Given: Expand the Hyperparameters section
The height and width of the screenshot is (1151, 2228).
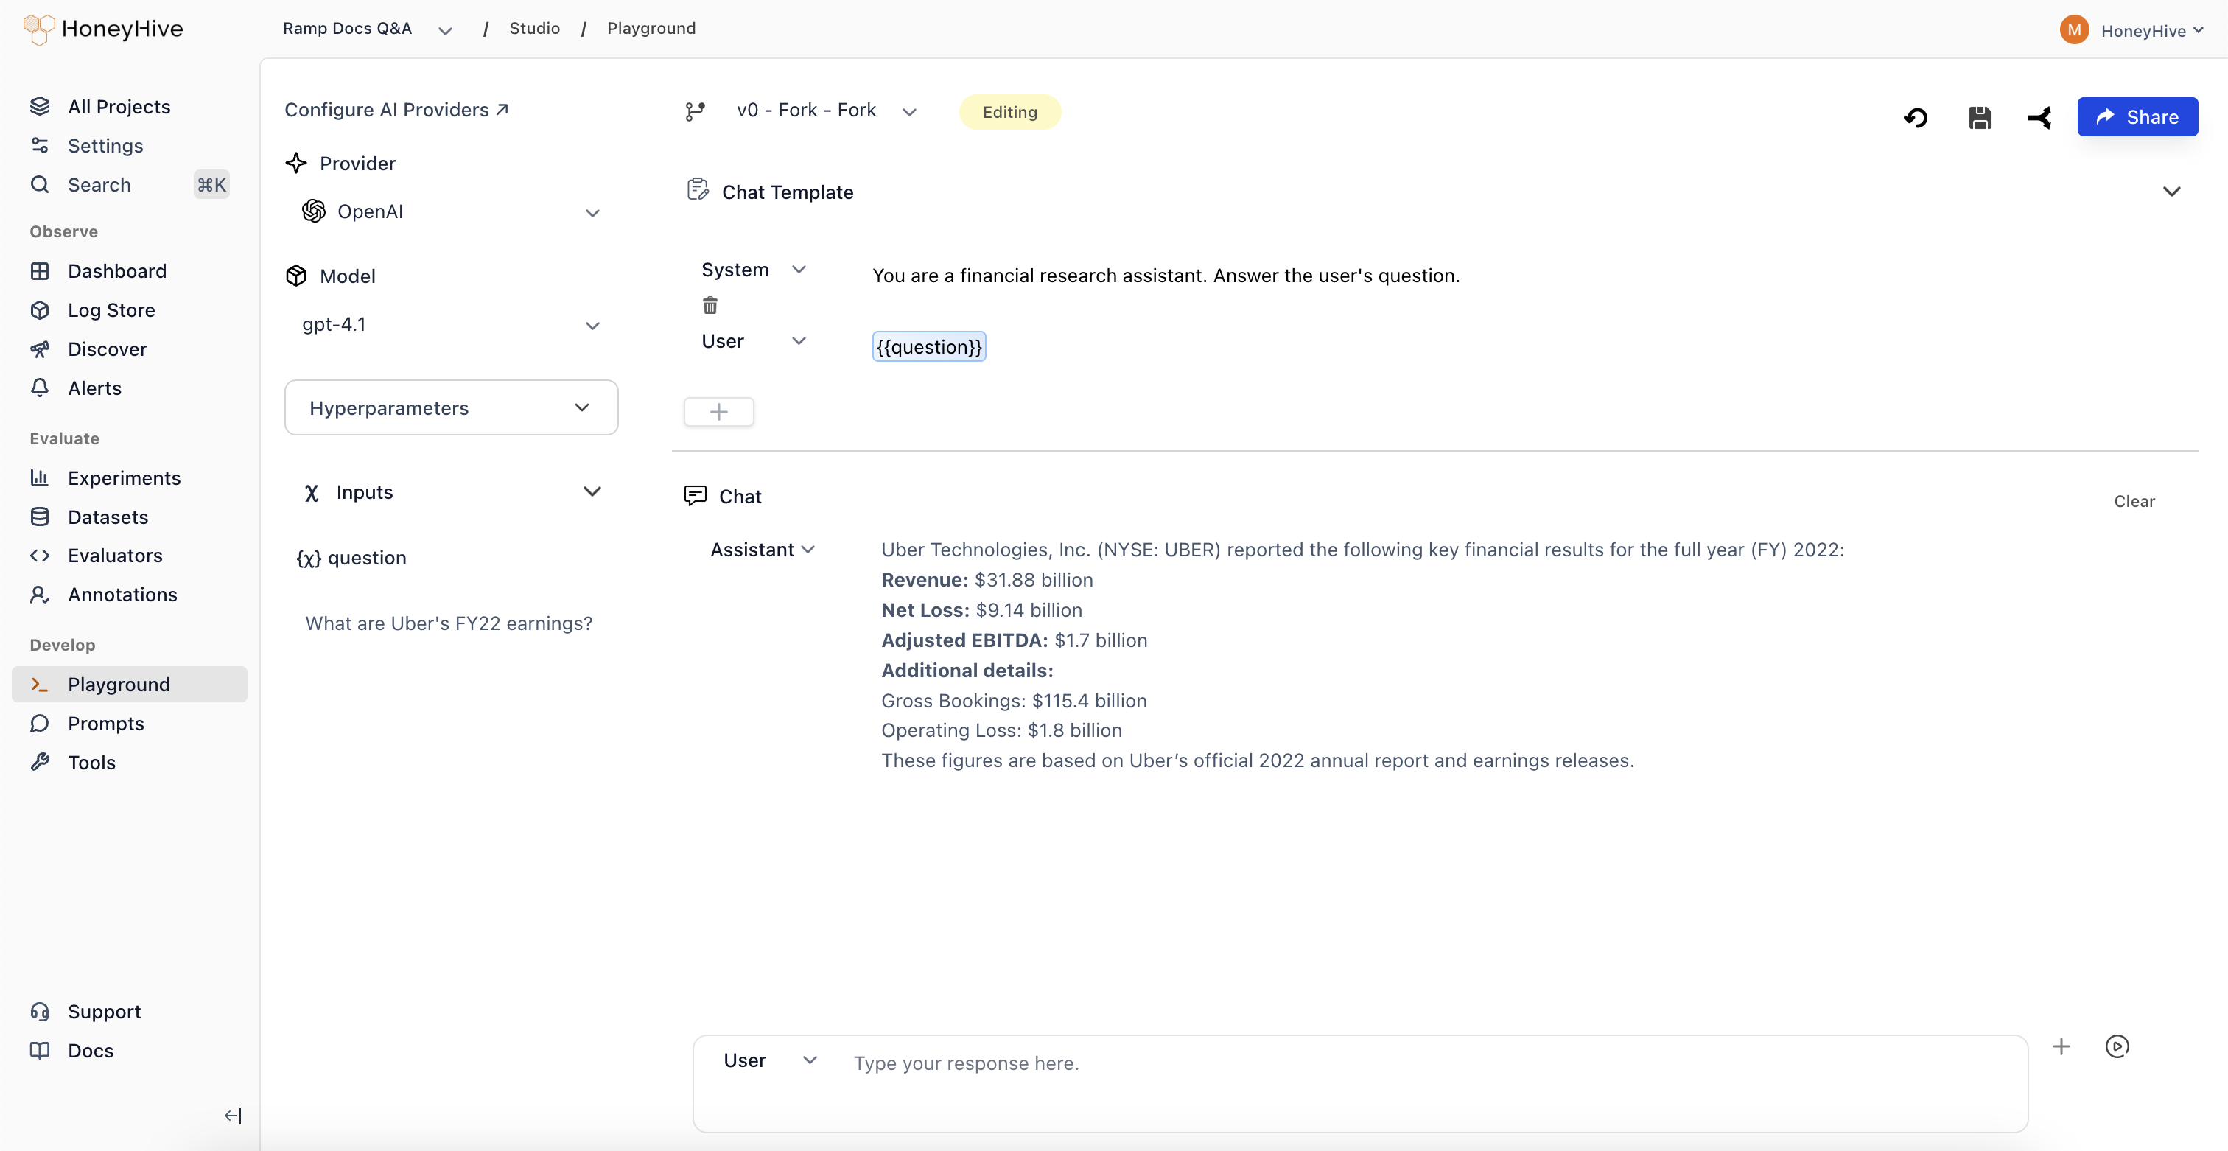Looking at the screenshot, I should [x=451, y=407].
